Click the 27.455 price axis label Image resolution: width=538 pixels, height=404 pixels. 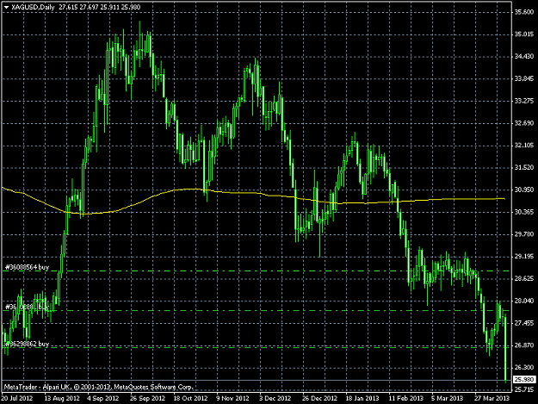(524, 323)
